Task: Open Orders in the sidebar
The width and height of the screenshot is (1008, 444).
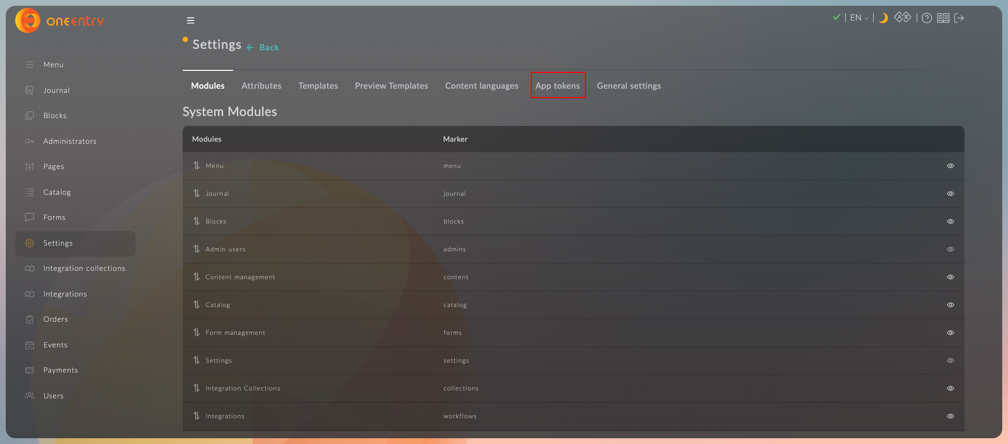Action: coord(75,319)
